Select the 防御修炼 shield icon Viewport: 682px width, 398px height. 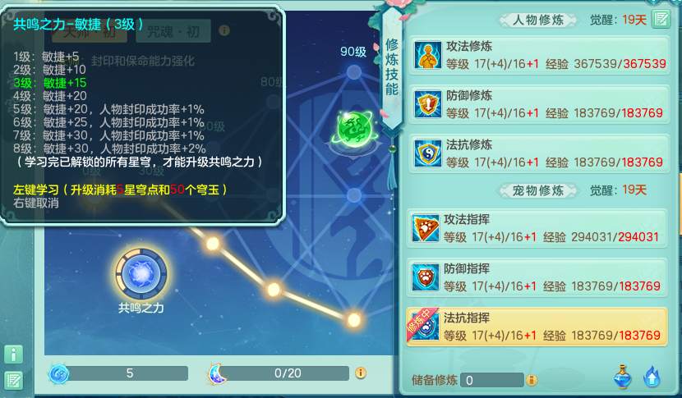(427, 104)
